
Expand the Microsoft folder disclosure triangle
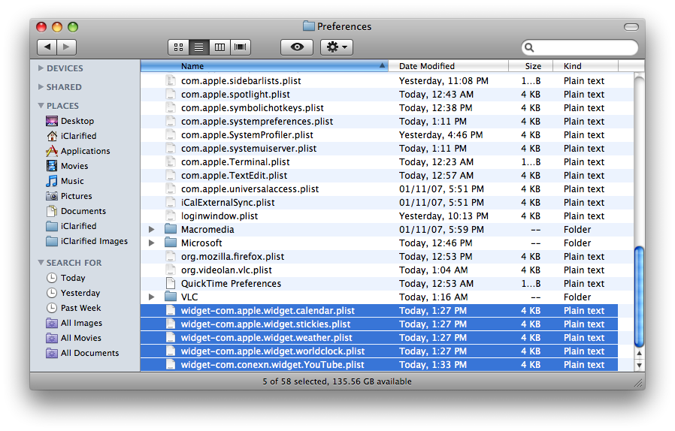[x=152, y=243]
